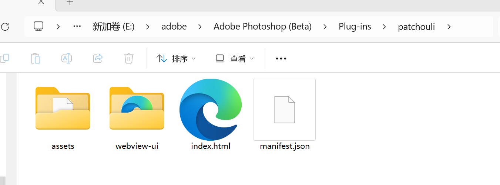Click the This PC monitor icon
The width and height of the screenshot is (500, 185).
[x=38, y=27]
